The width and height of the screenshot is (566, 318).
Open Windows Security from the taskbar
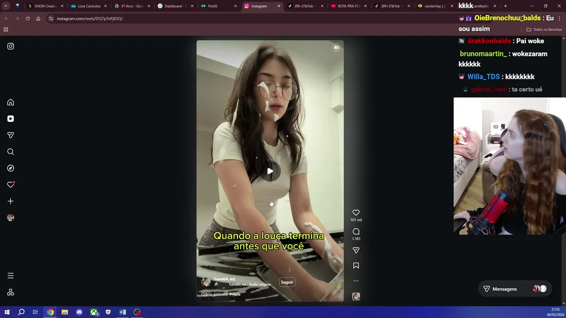click(108, 312)
